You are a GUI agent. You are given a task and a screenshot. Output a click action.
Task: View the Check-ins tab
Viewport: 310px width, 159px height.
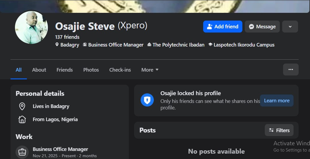(x=120, y=70)
